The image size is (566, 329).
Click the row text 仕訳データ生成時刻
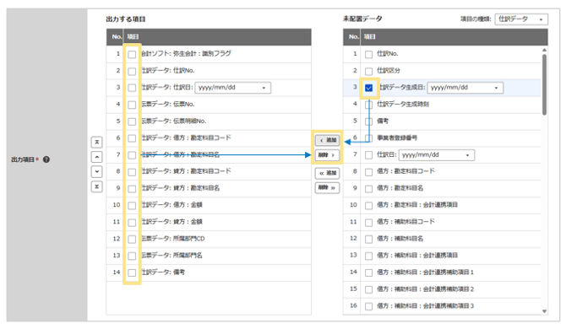403,104
